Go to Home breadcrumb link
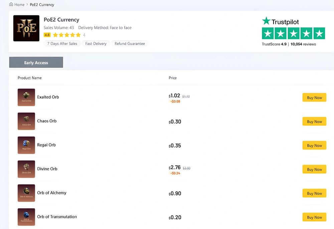 click(x=19, y=5)
